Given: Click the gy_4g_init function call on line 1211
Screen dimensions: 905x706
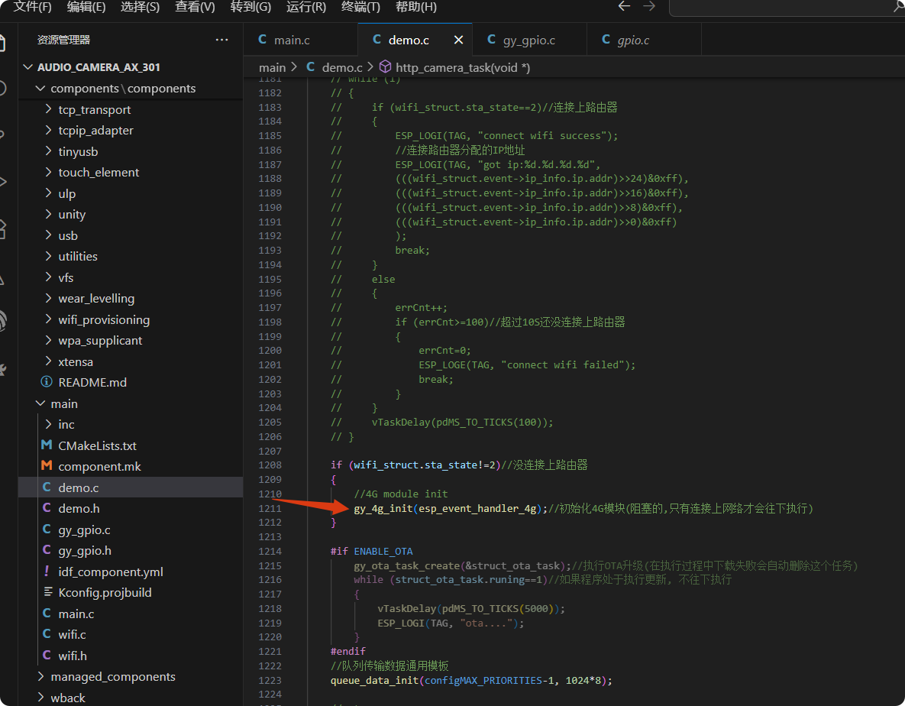Looking at the screenshot, I should [383, 508].
